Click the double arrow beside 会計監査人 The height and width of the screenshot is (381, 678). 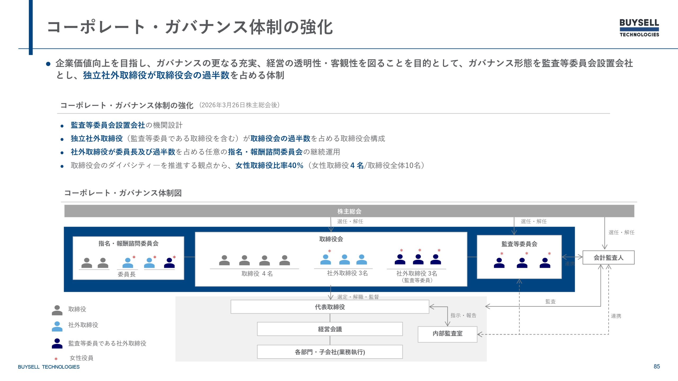click(572, 257)
